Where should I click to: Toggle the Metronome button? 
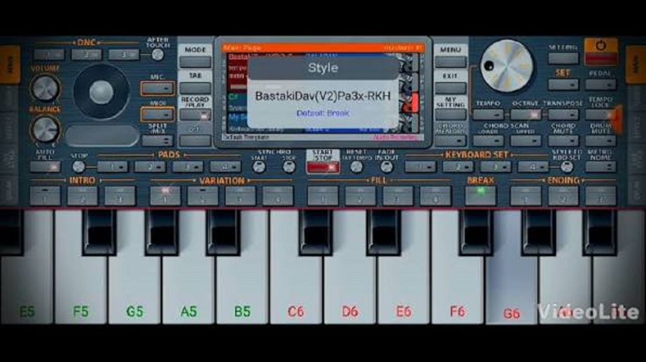(601, 167)
